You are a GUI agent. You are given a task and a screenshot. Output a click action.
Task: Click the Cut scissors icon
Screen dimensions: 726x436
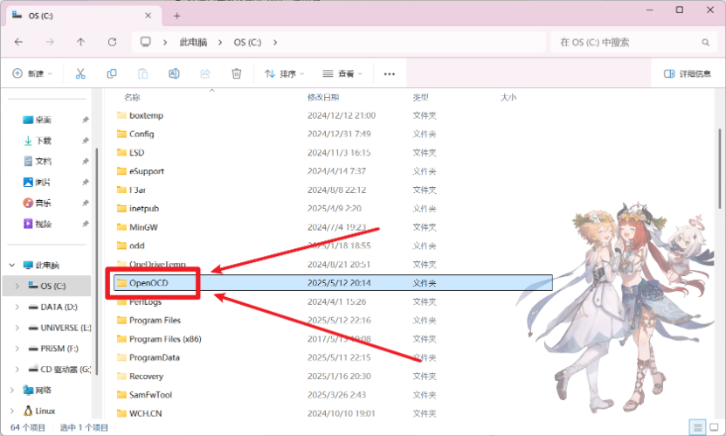(x=80, y=73)
